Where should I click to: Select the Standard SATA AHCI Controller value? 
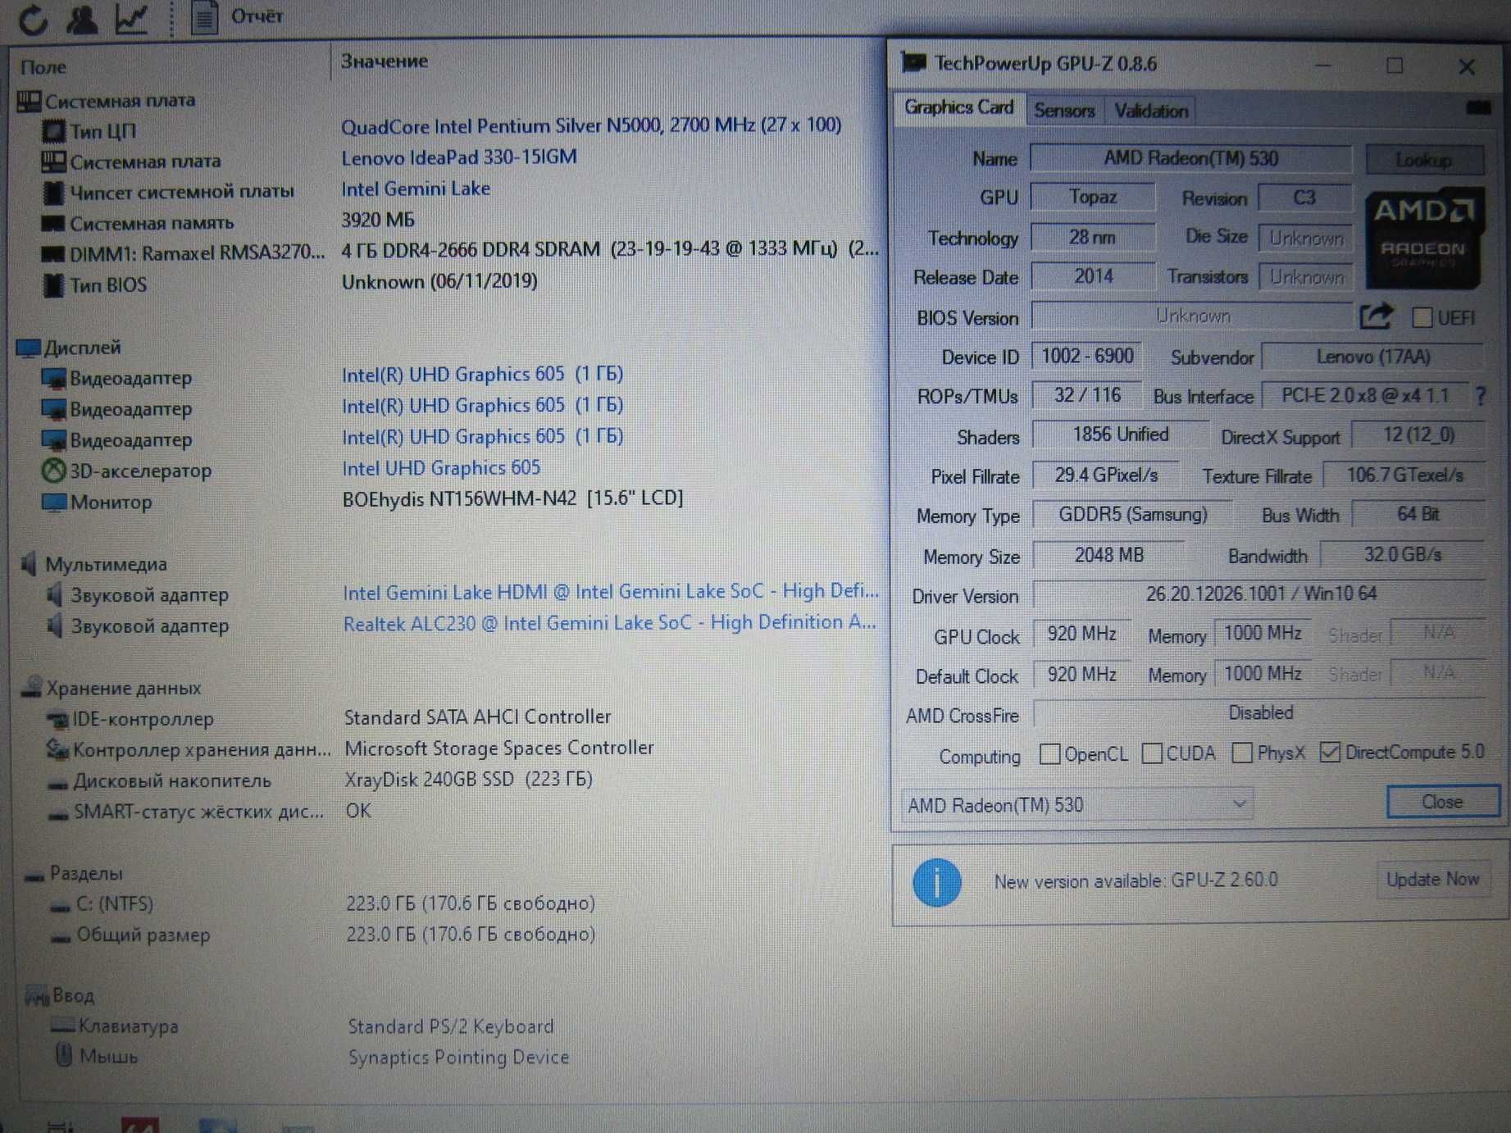(477, 717)
